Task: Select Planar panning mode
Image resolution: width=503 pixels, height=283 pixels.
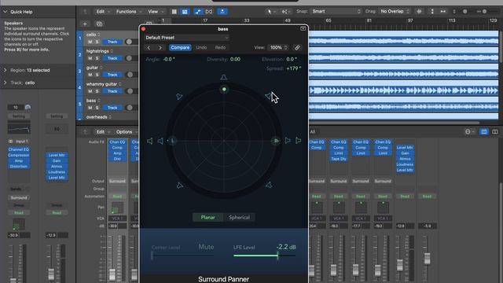Action: point(207,217)
